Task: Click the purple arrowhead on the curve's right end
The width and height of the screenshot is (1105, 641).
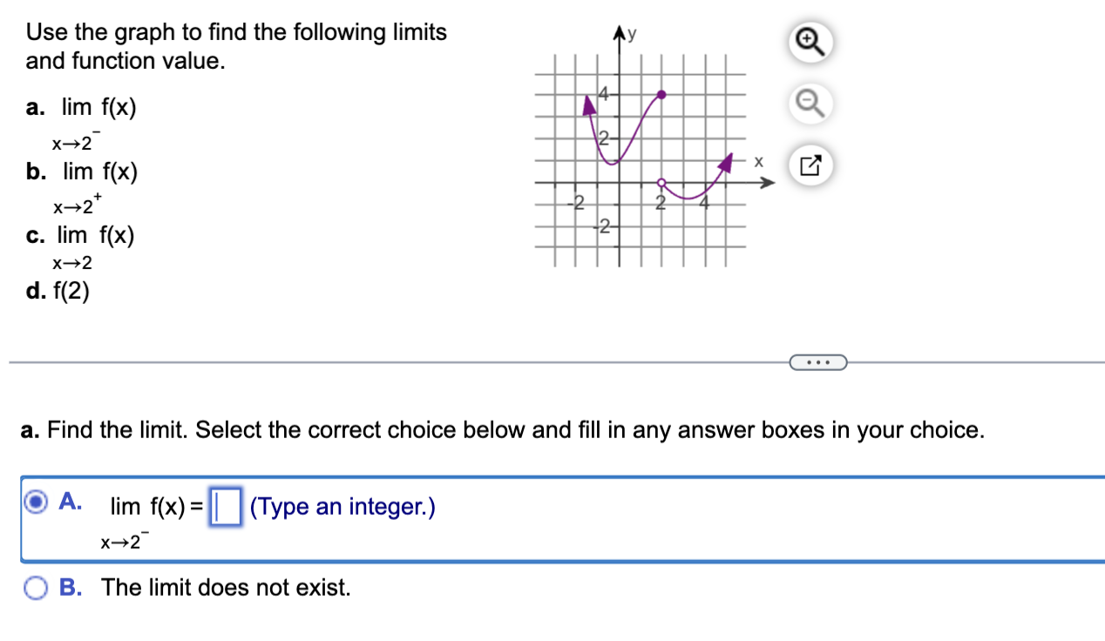Action: tap(725, 163)
